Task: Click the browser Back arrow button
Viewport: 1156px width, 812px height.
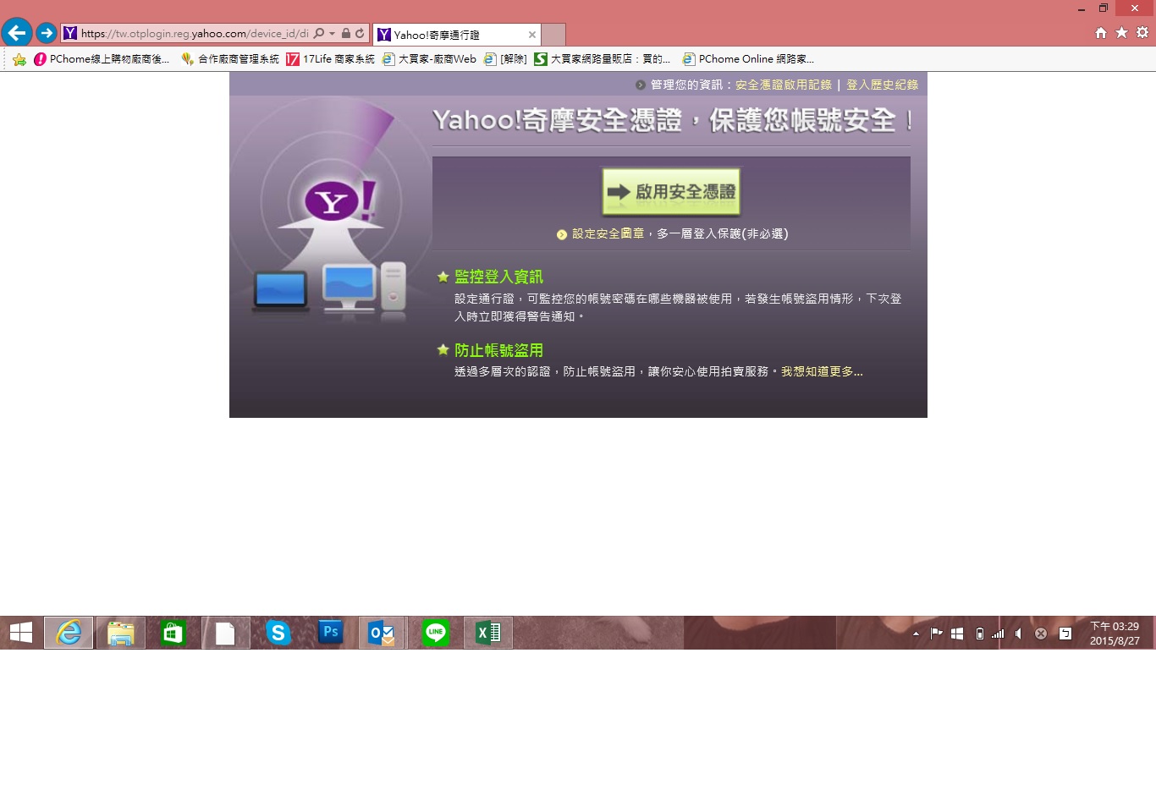Action: pyautogui.click(x=17, y=33)
